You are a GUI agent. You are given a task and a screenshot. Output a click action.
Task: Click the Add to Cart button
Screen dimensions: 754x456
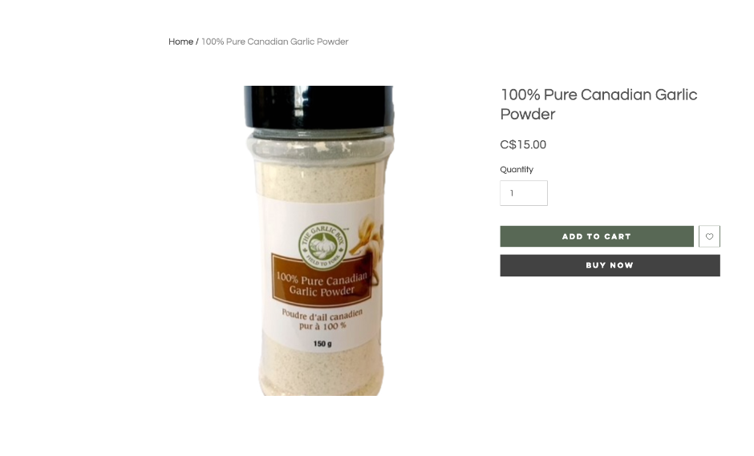coord(597,236)
